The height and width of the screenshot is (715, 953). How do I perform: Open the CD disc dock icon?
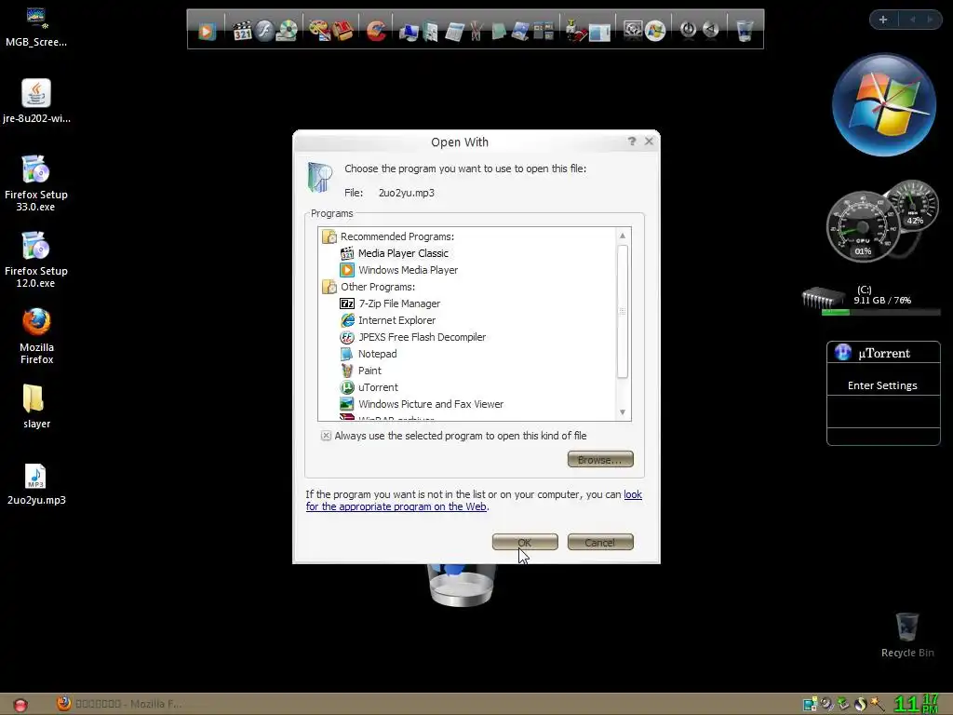(288, 31)
